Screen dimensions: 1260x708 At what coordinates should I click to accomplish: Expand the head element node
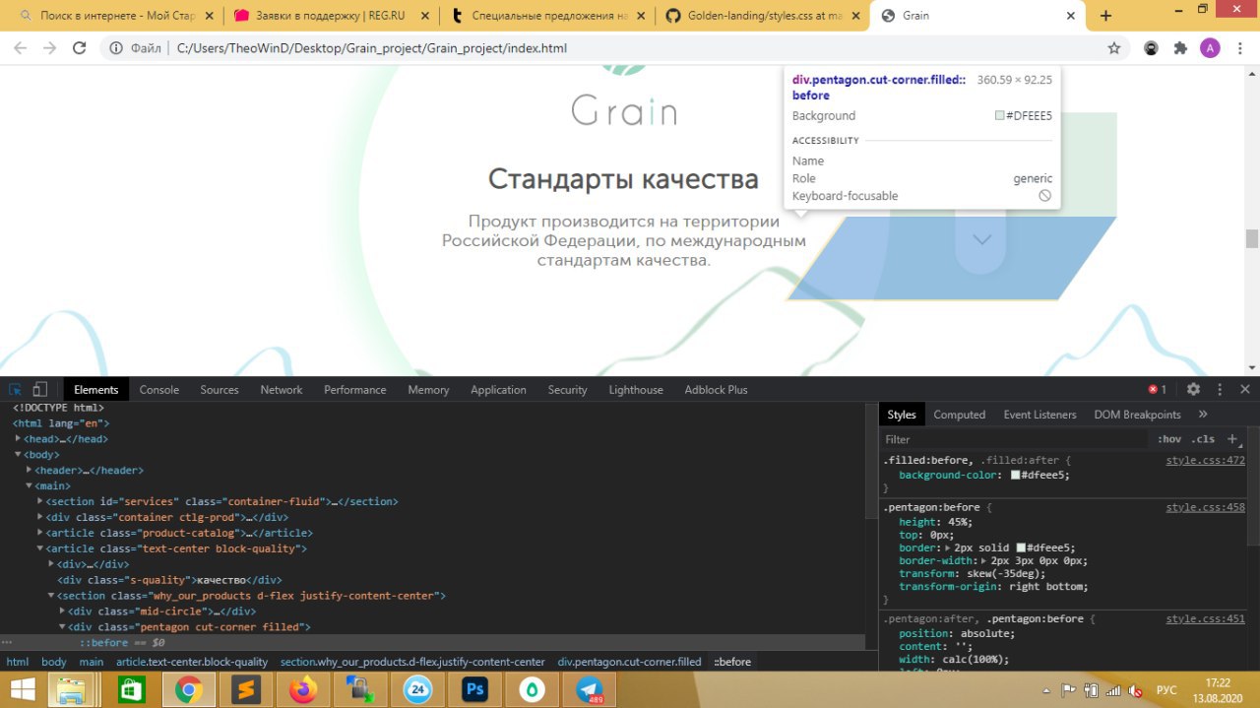coord(18,439)
